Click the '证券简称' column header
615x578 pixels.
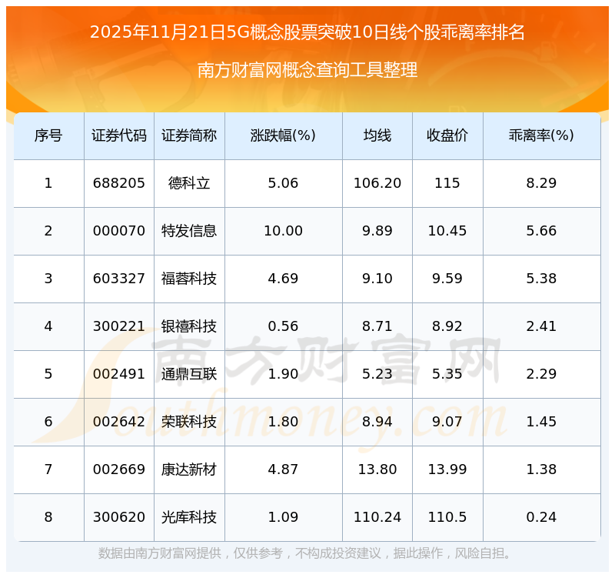click(189, 136)
